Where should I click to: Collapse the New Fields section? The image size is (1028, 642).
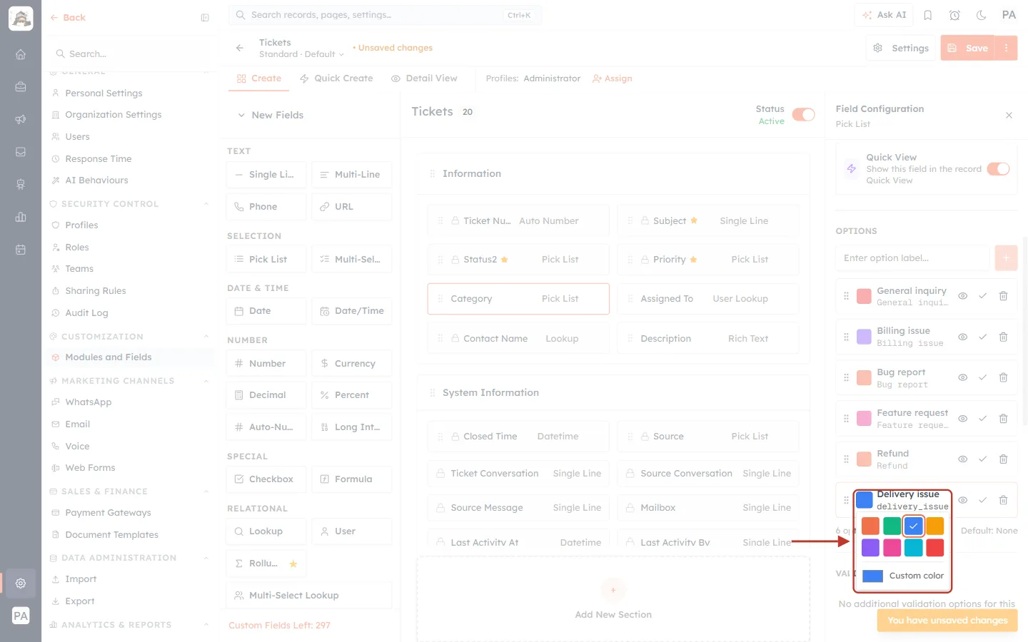[x=241, y=115]
